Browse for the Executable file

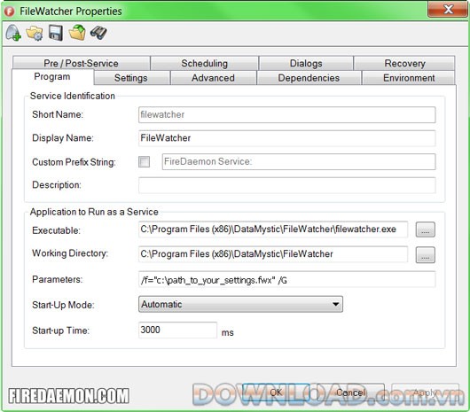click(x=425, y=229)
